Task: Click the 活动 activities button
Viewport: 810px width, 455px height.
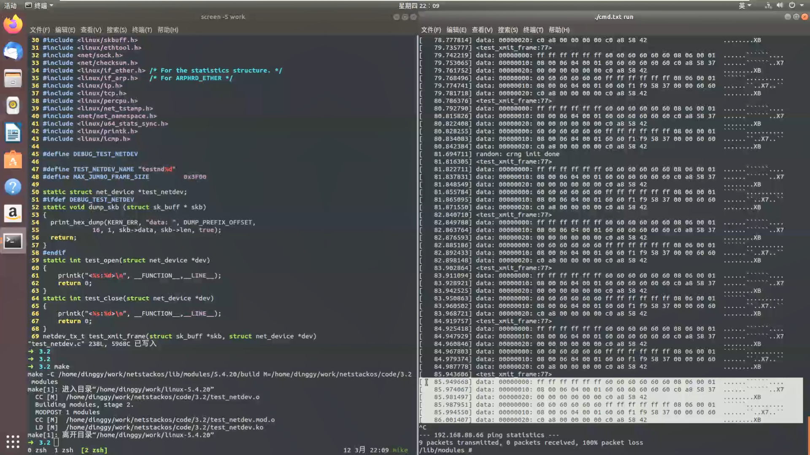Action: pos(10,5)
